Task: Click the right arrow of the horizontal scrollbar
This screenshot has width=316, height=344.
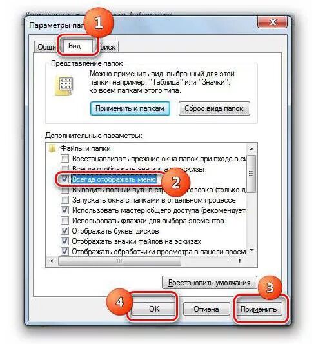Action: point(241,261)
